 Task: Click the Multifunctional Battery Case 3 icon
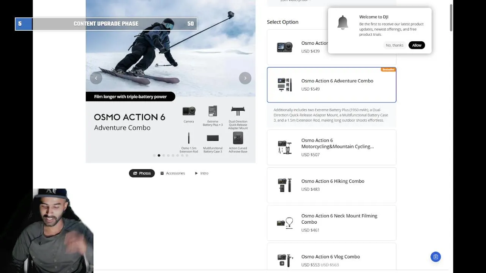(x=213, y=138)
